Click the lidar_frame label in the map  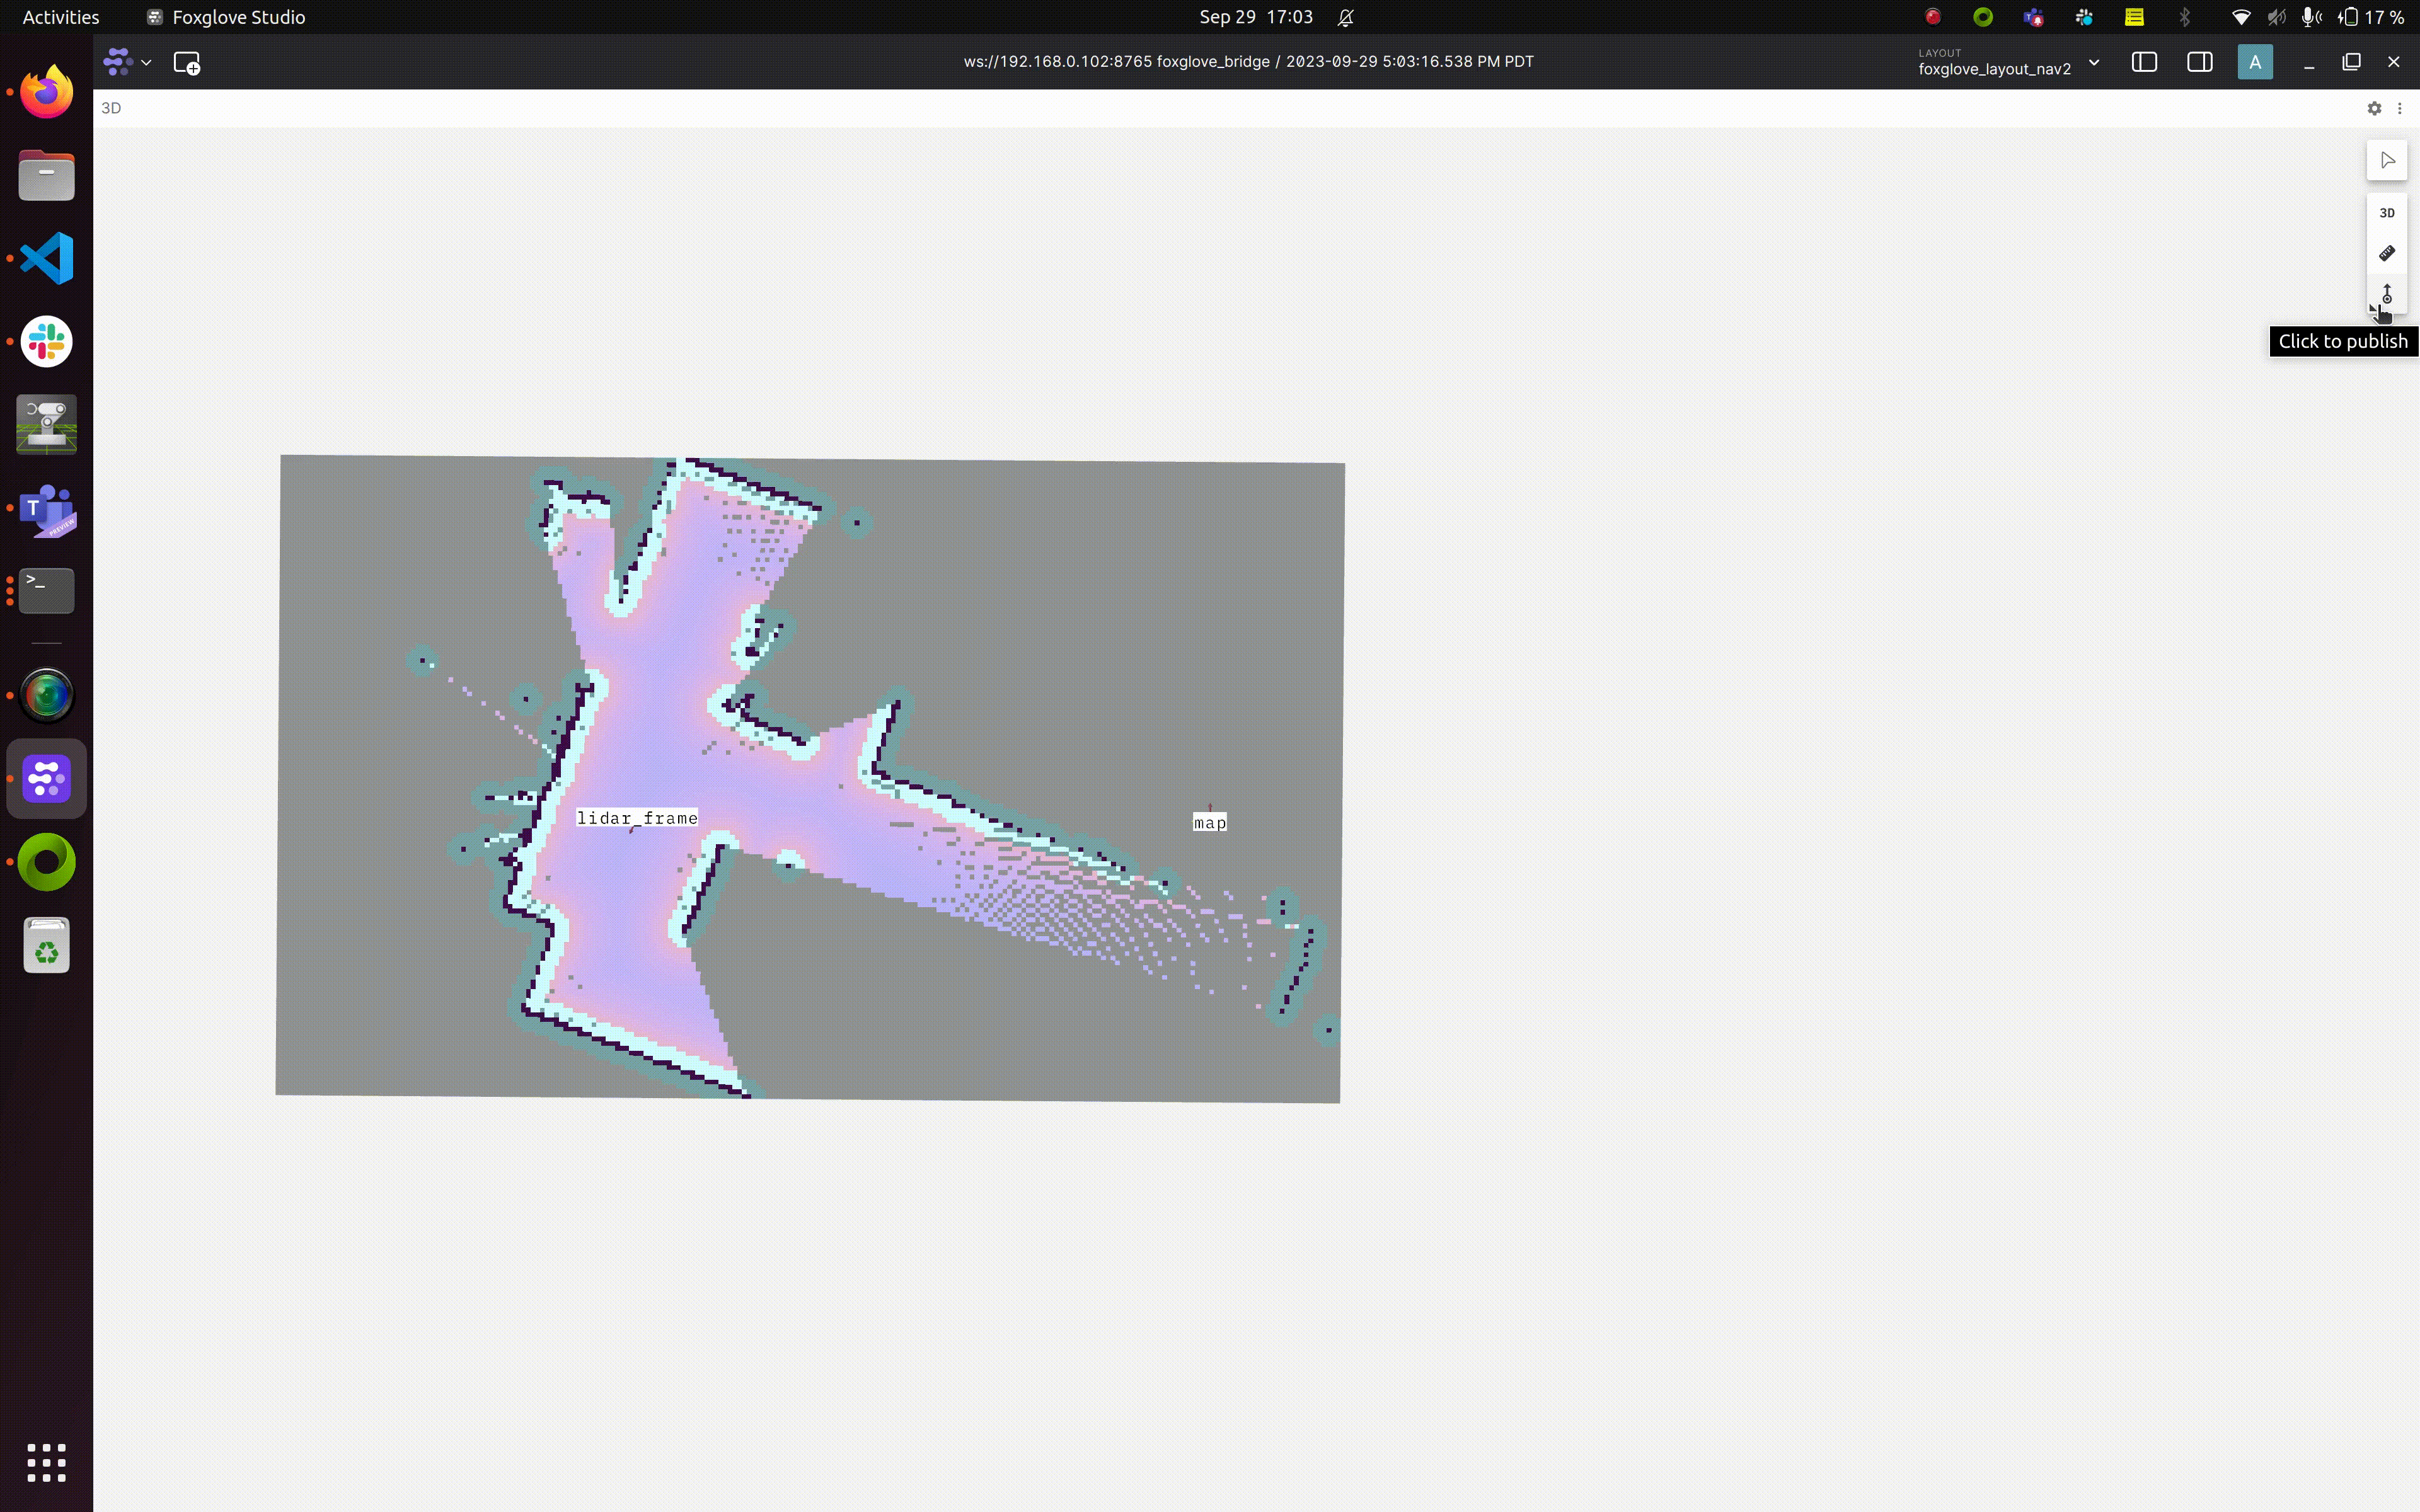(637, 818)
